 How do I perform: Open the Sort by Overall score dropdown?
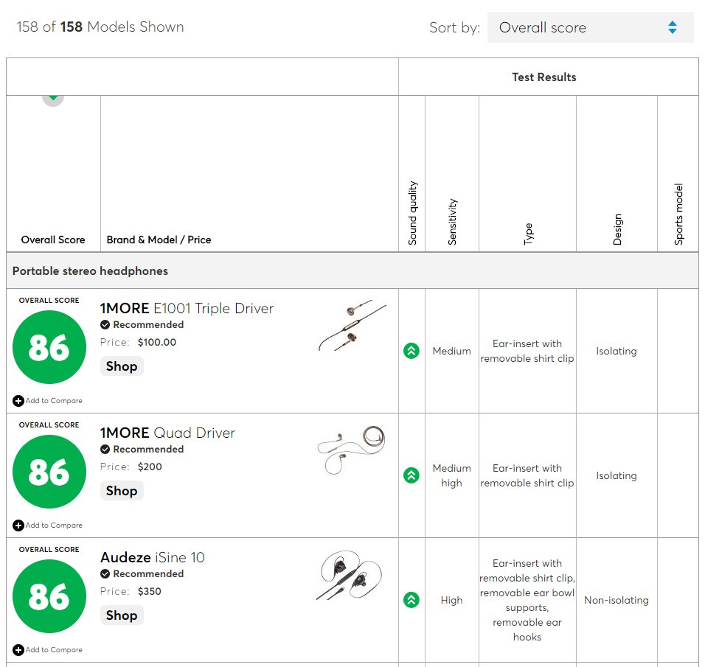(590, 27)
